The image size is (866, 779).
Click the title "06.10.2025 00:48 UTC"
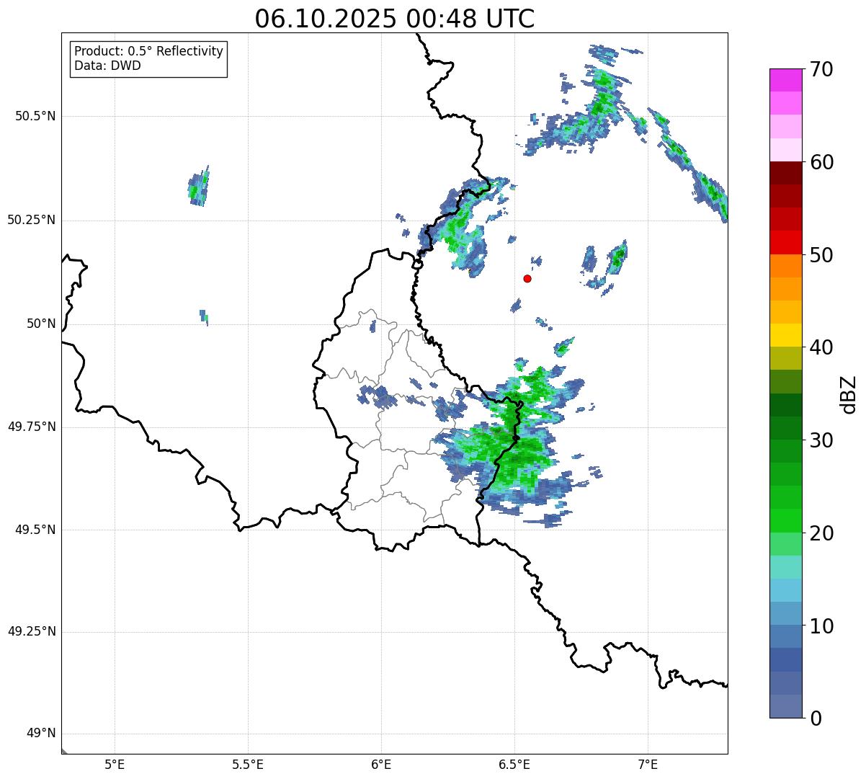[x=395, y=19]
